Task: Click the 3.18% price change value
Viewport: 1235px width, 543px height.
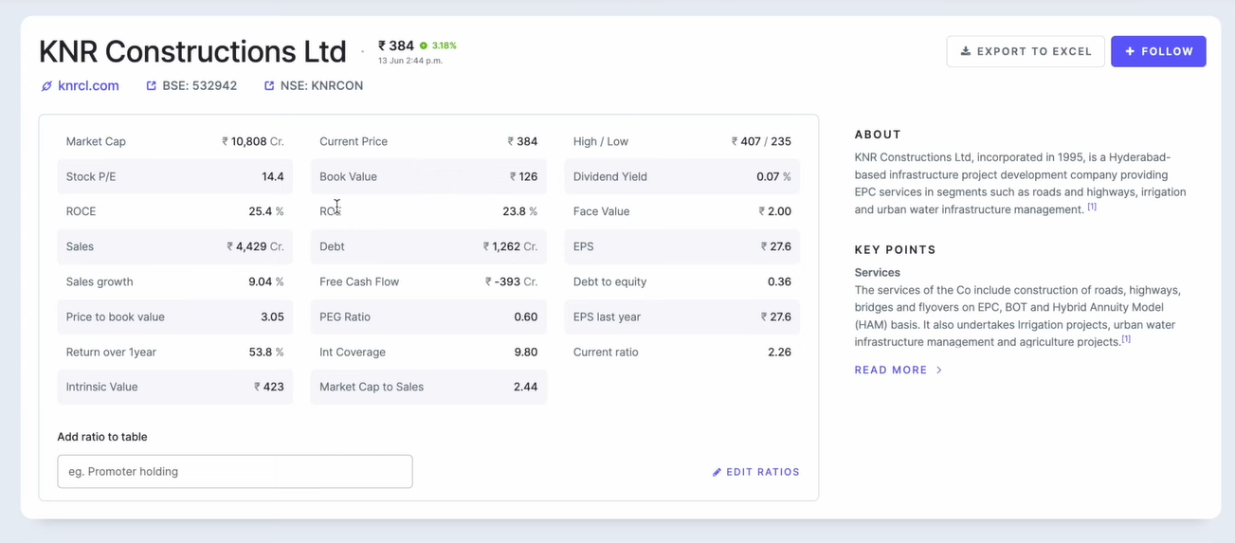Action: [x=445, y=45]
